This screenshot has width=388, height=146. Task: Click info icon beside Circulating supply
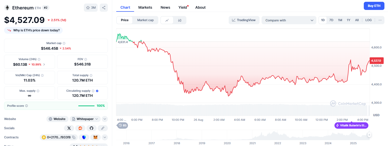click(x=93, y=91)
